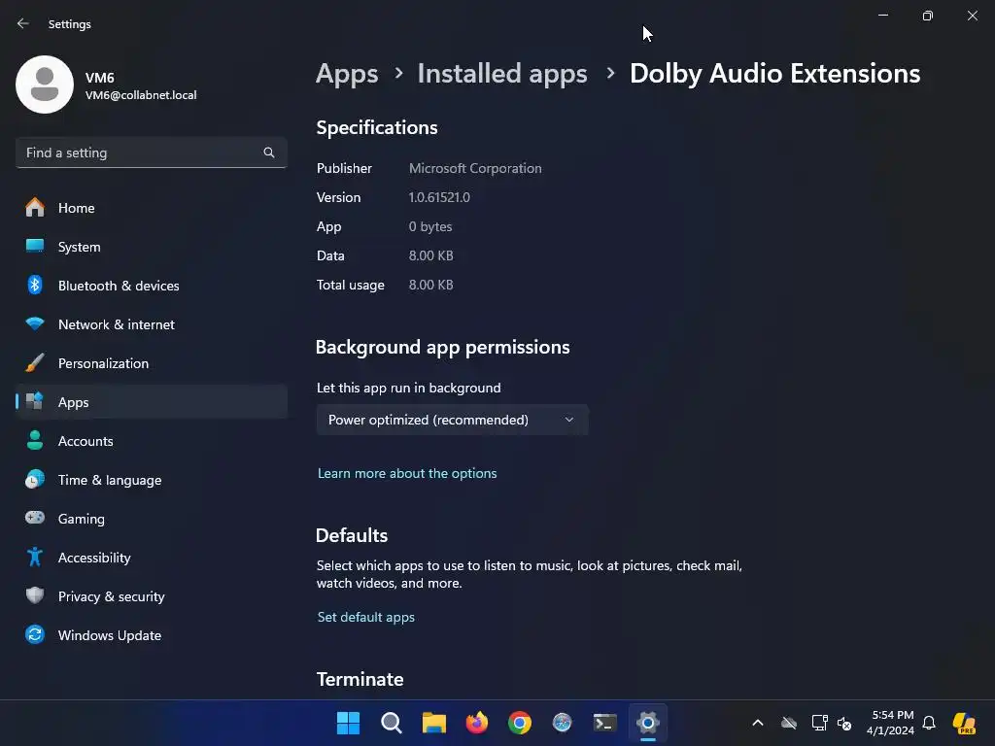Show hidden system tray icons

pos(758,723)
